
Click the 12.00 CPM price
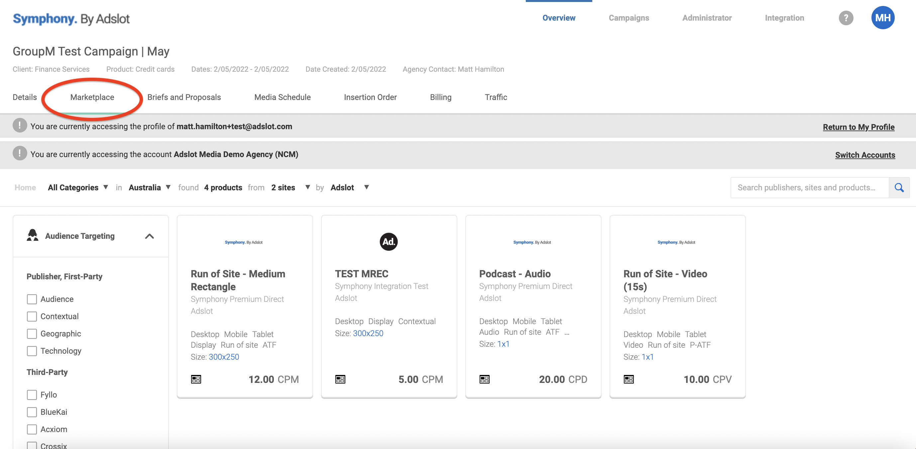(x=274, y=379)
